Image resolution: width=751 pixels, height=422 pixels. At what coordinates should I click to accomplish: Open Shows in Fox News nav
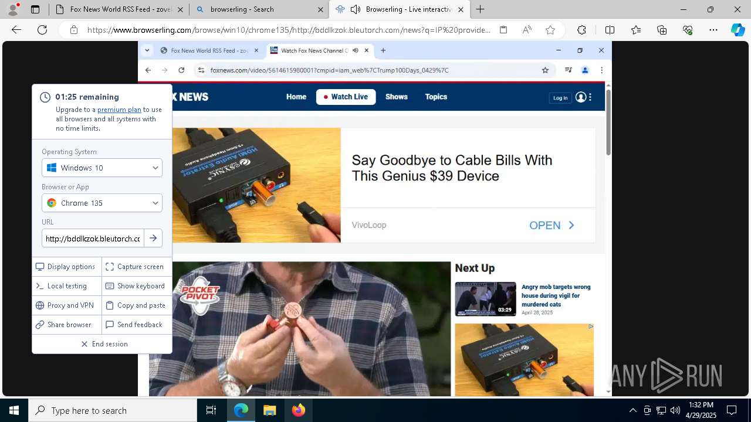[397, 97]
